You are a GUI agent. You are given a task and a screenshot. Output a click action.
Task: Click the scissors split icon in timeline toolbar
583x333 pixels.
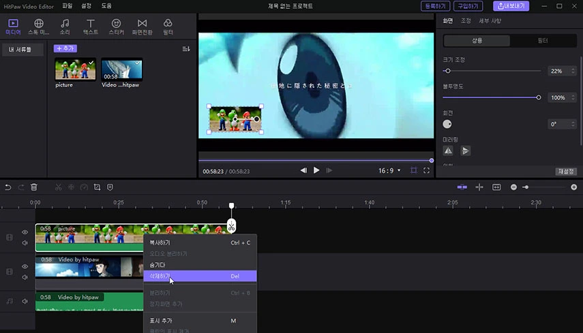point(59,187)
